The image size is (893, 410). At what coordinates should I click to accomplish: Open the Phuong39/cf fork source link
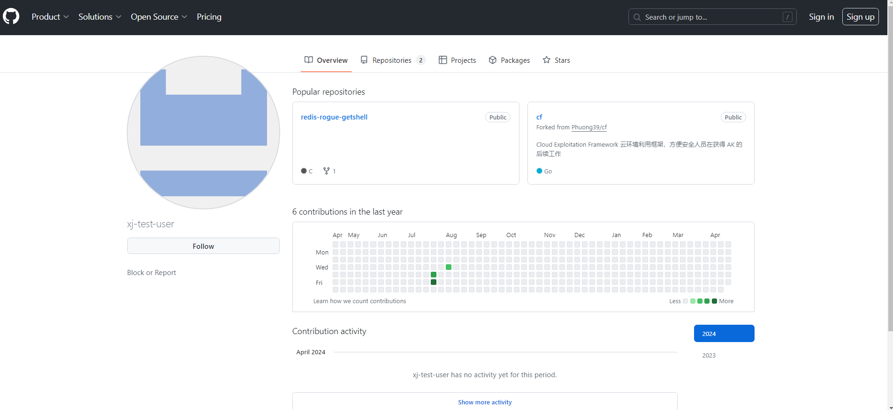[x=589, y=127]
